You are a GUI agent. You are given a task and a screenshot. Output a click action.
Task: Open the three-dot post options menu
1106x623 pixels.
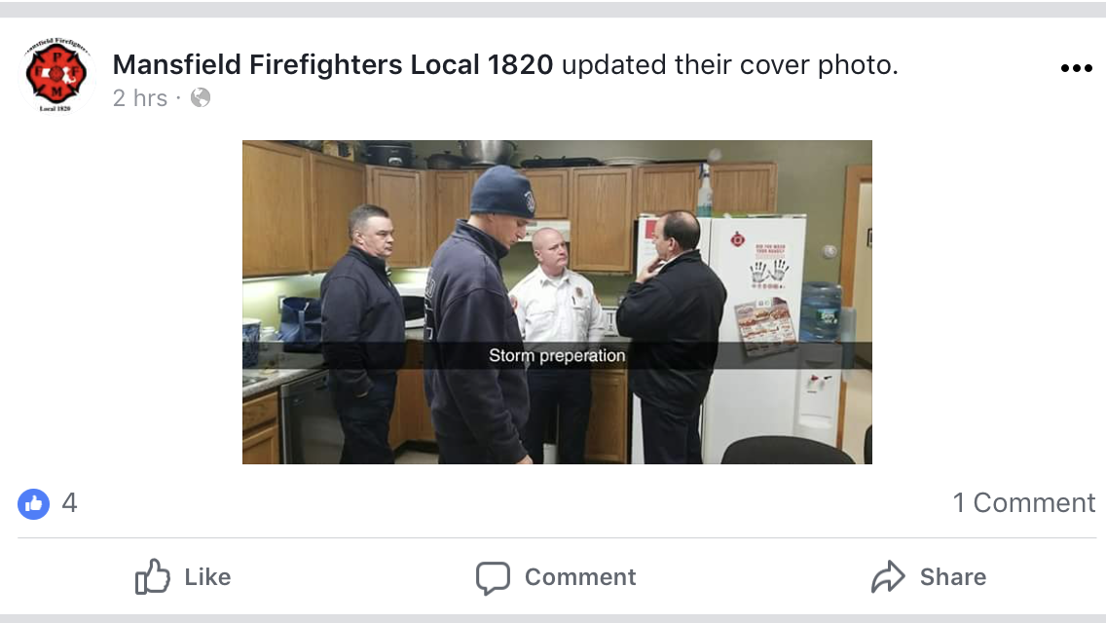1077,68
